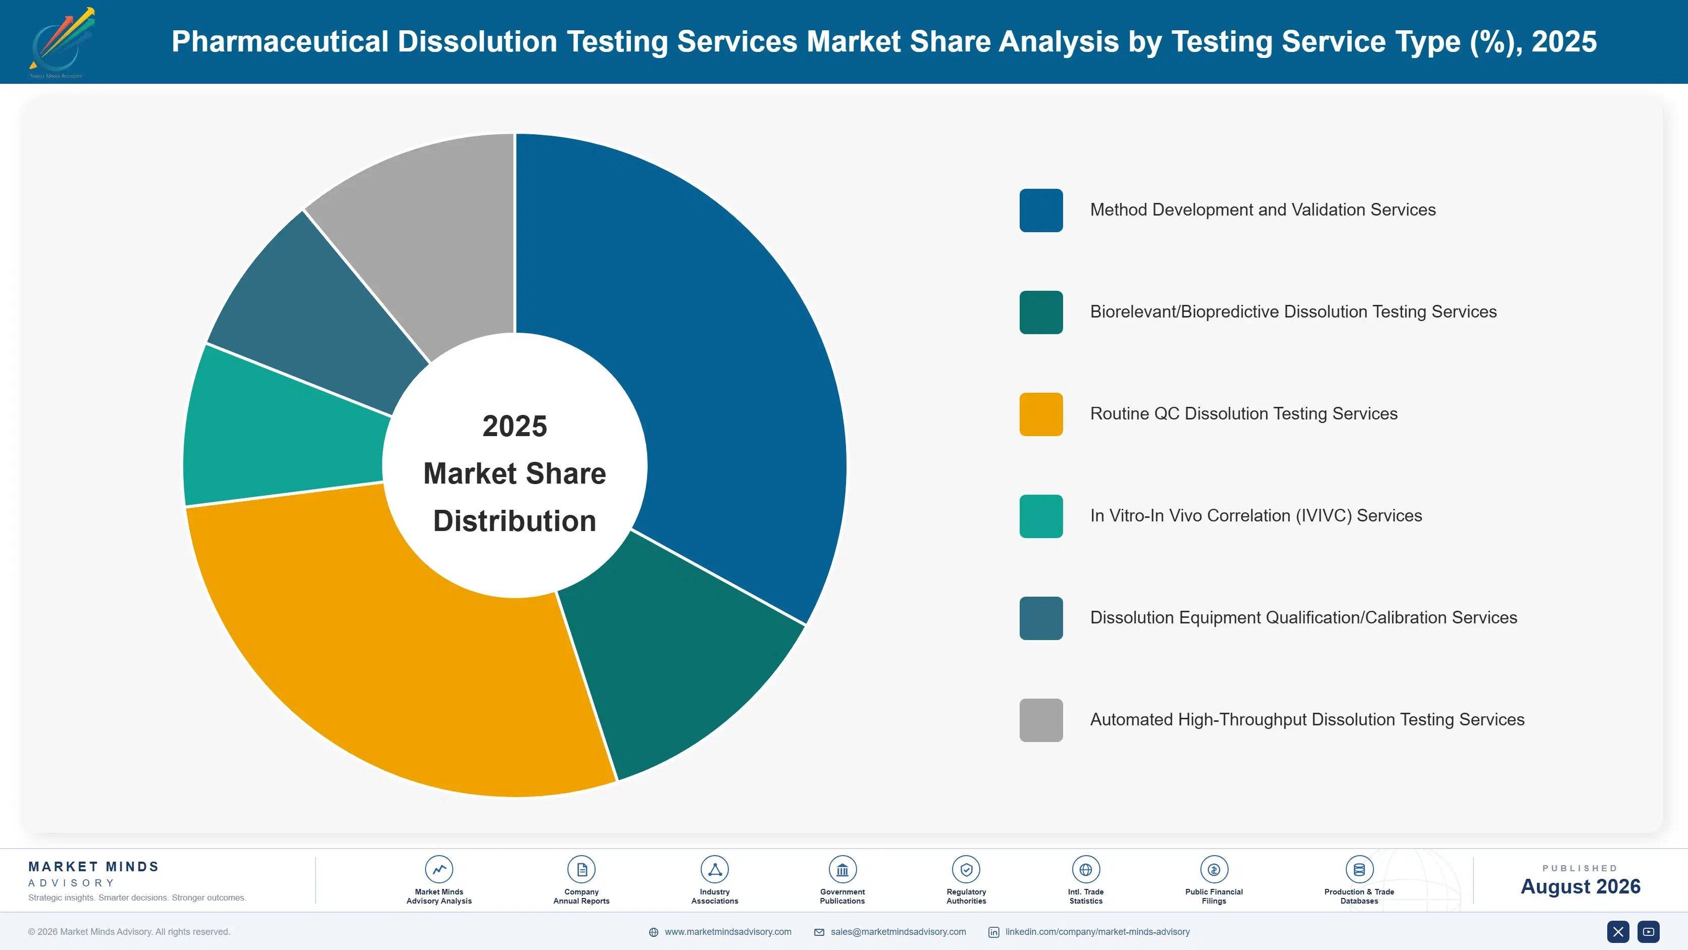
Task: Click the Company Annual Reports icon
Action: click(x=581, y=869)
